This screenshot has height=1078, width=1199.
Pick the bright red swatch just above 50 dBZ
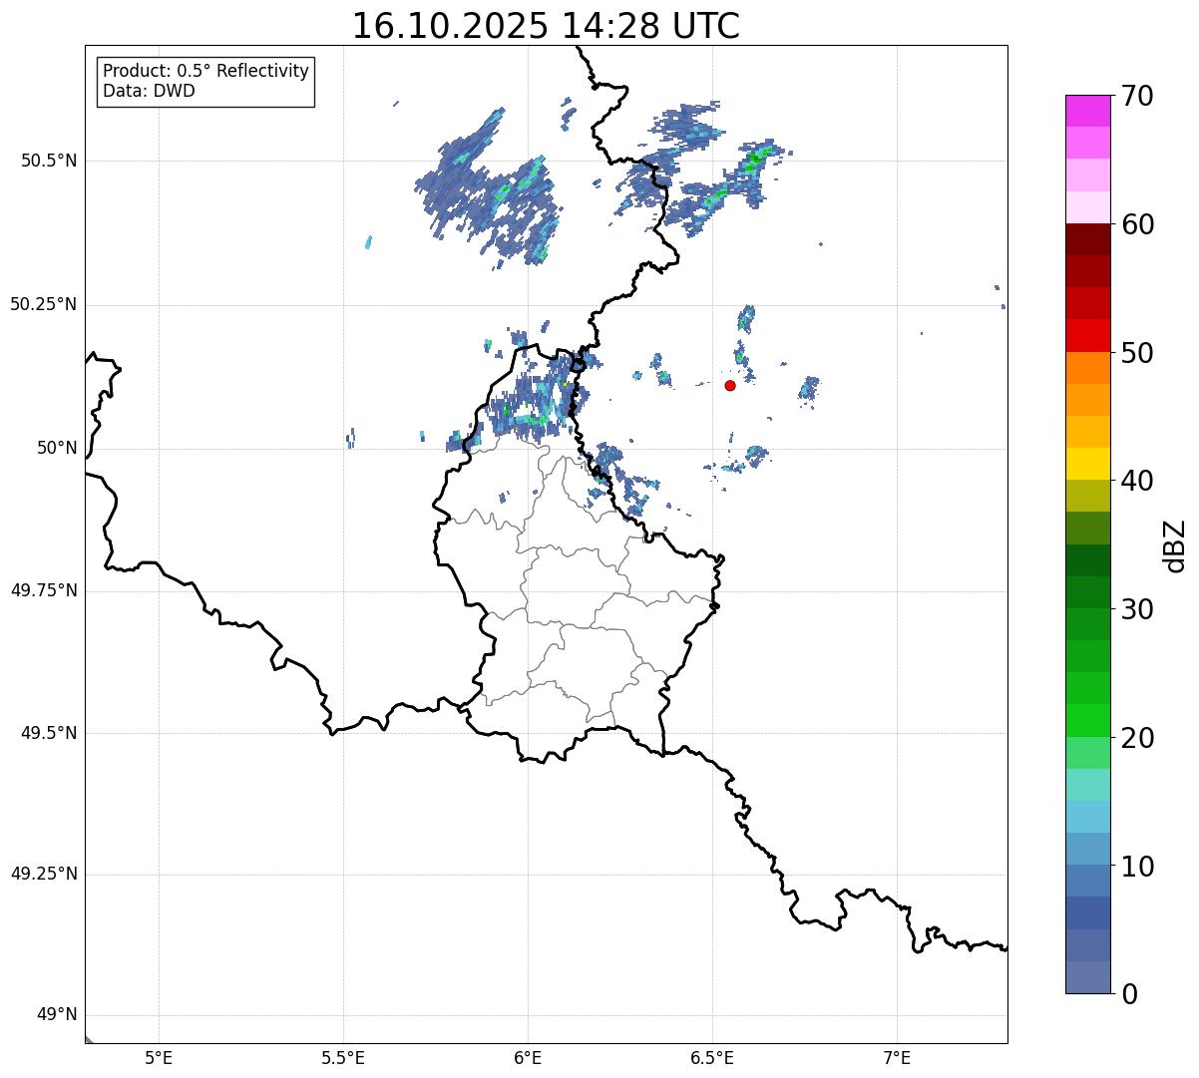(x=1087, y=335)
